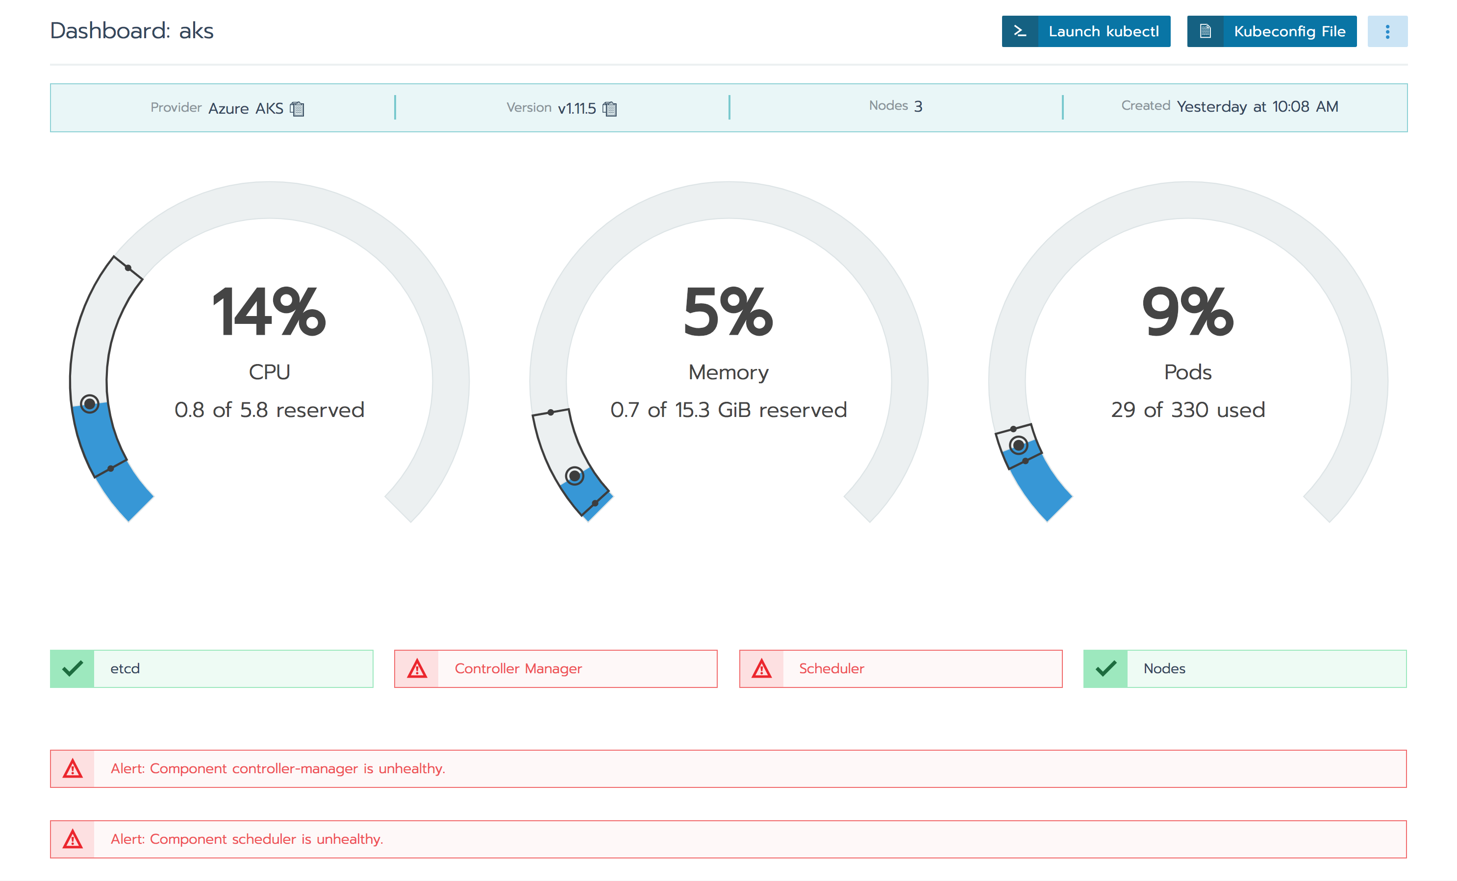Copy the version v1.11.5 clipboard icon
The height and width of the screenshot is (881, 1457).
(x=610, y=109)
